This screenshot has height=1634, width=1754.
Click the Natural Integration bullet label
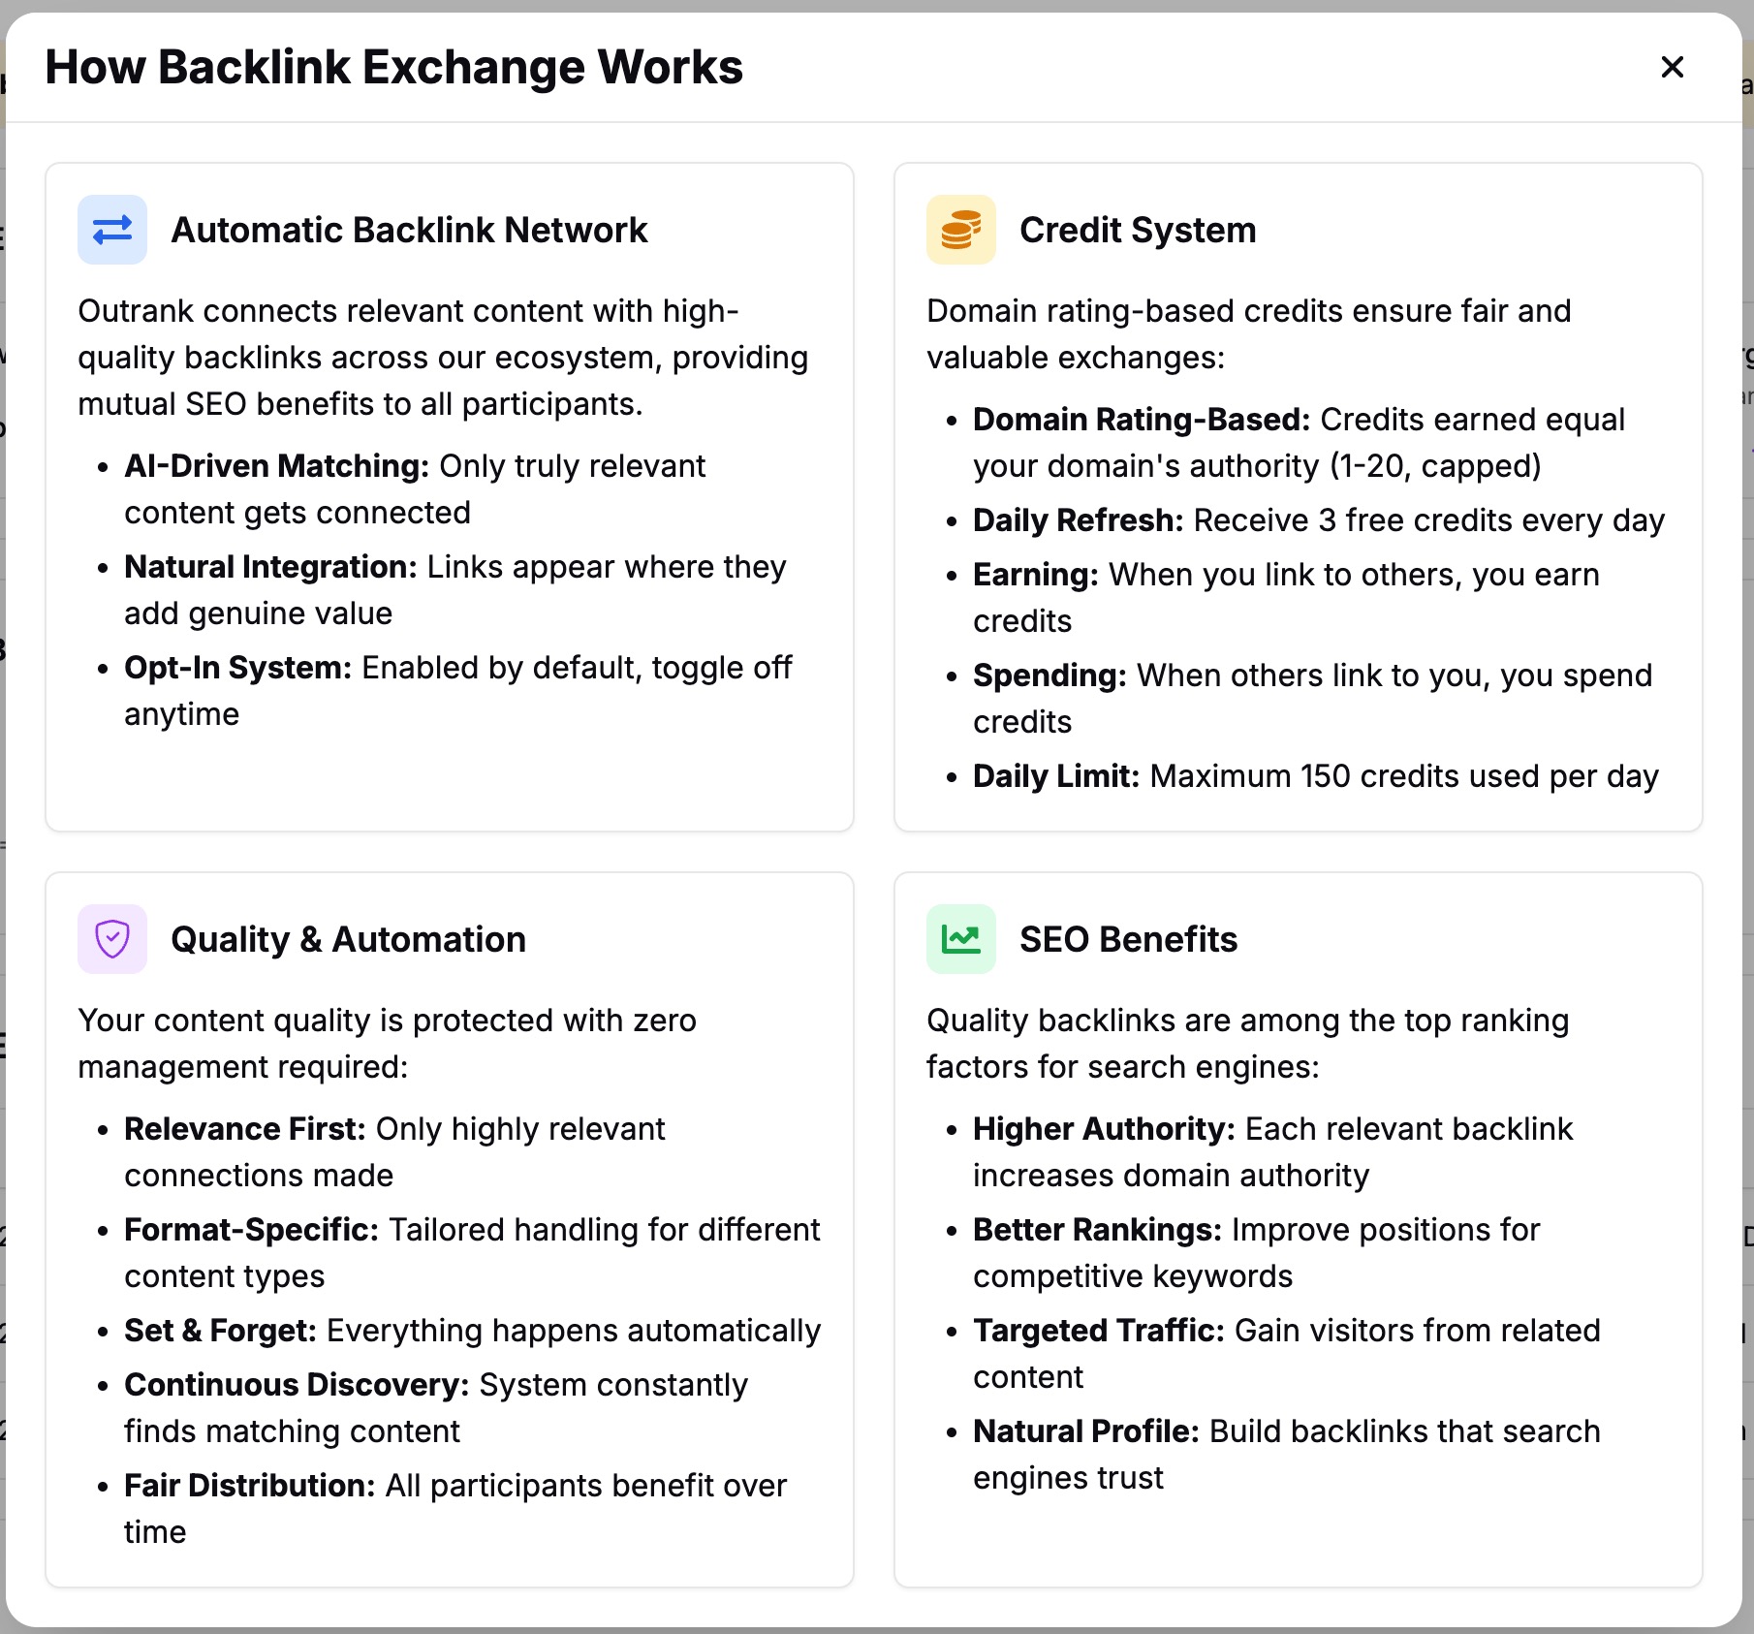click(x=270, y=567)
